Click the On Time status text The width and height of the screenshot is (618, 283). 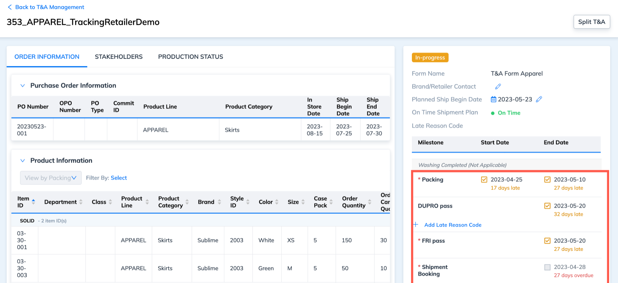point(509,113)
